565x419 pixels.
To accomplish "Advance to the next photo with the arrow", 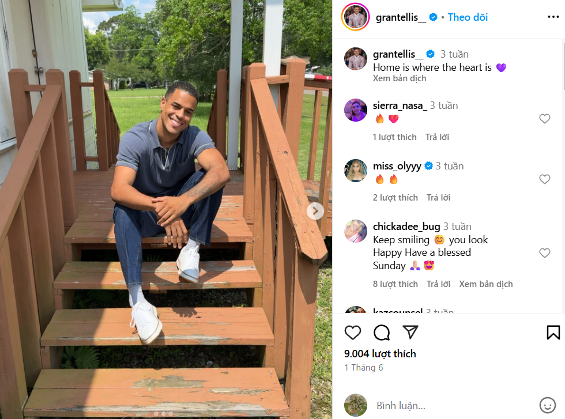I will point(315,211).
